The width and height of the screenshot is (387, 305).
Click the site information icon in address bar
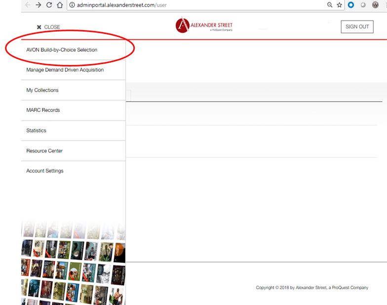coord(72,5)
